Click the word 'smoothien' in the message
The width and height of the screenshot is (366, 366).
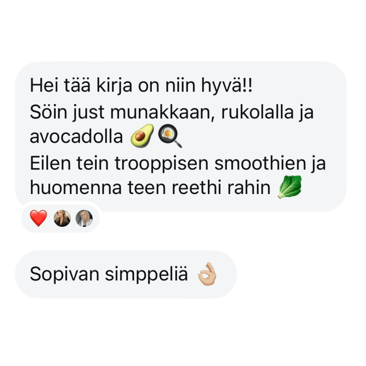click(260, 163)
